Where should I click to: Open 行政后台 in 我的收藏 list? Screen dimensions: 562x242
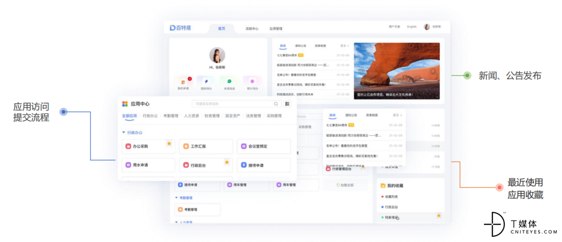coord(391,207)
